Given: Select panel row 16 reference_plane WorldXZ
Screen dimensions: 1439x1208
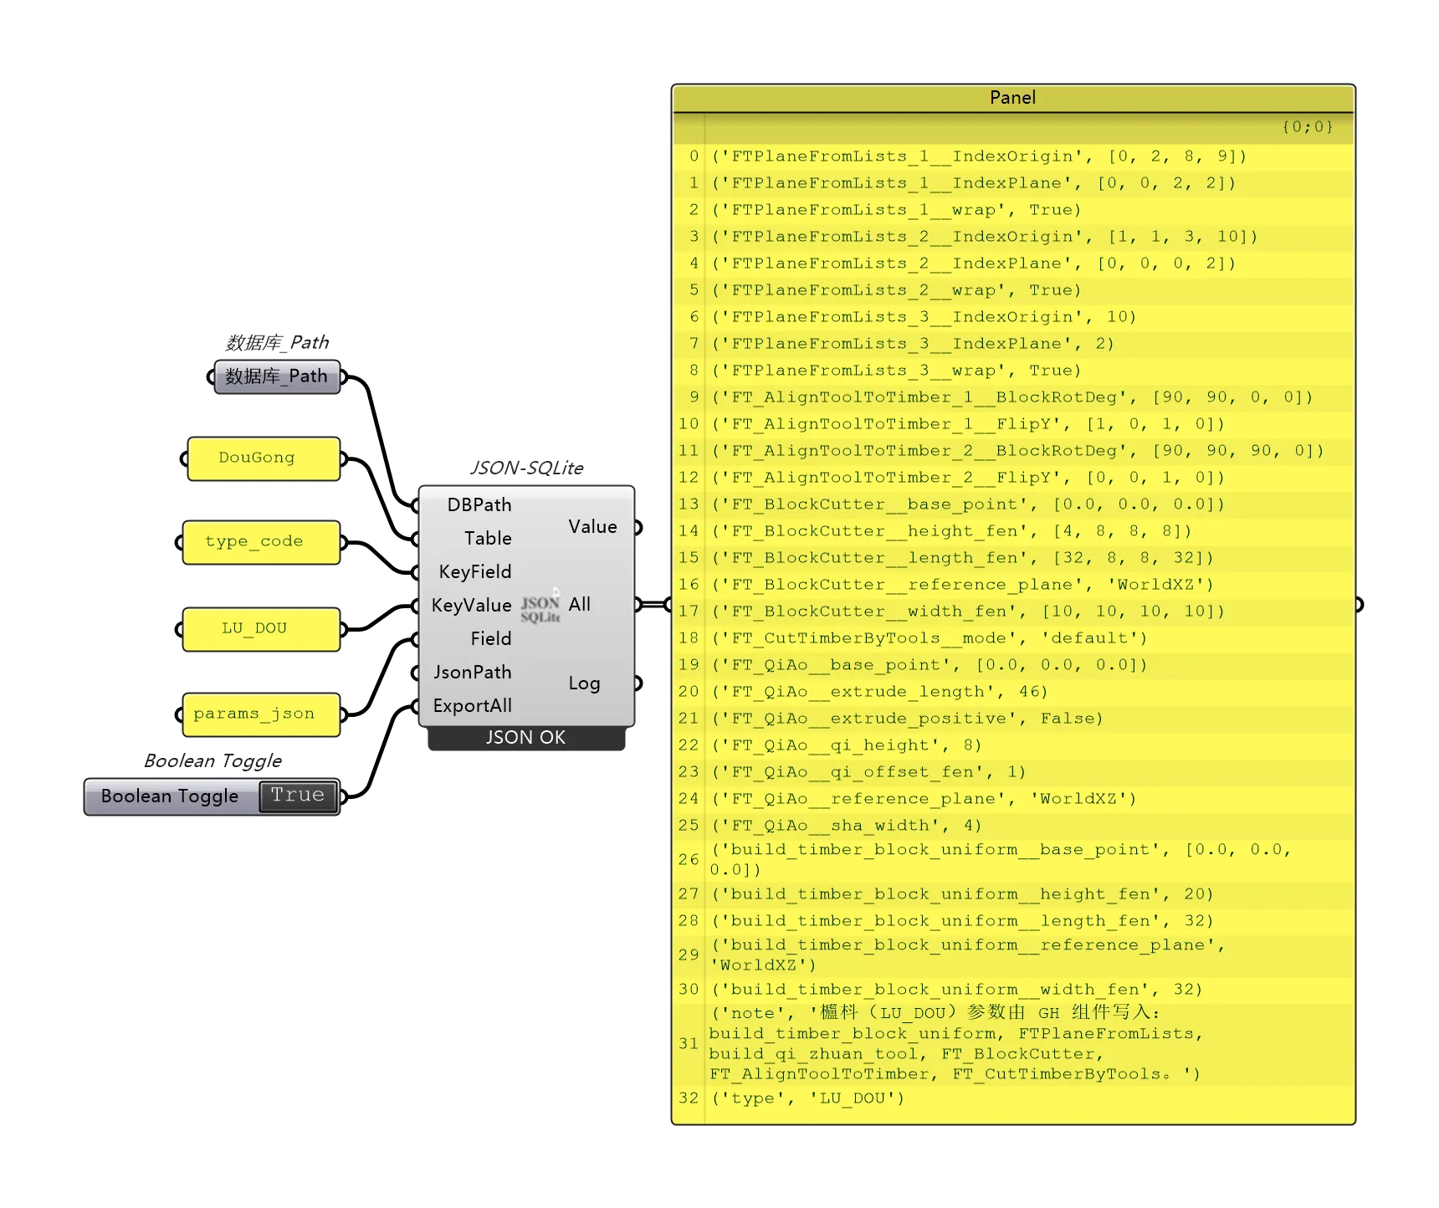Looking at the screenshot, I should coord(962,585).
